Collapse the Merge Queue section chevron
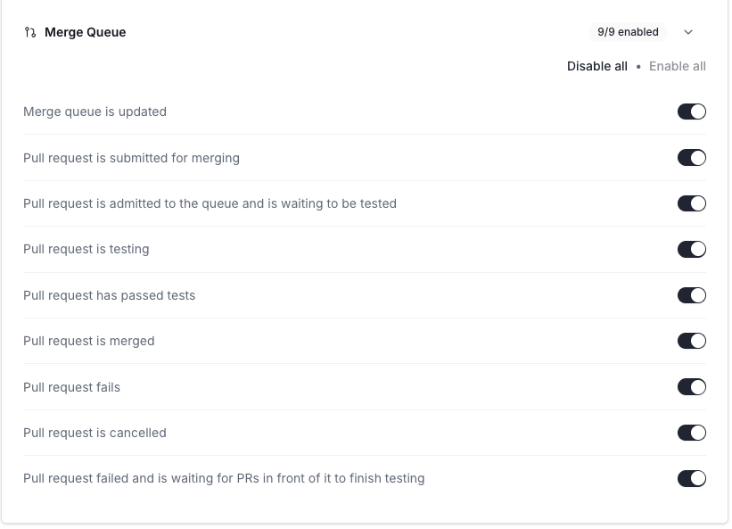The height and width of the screenshot is (529, 732). 688,32
